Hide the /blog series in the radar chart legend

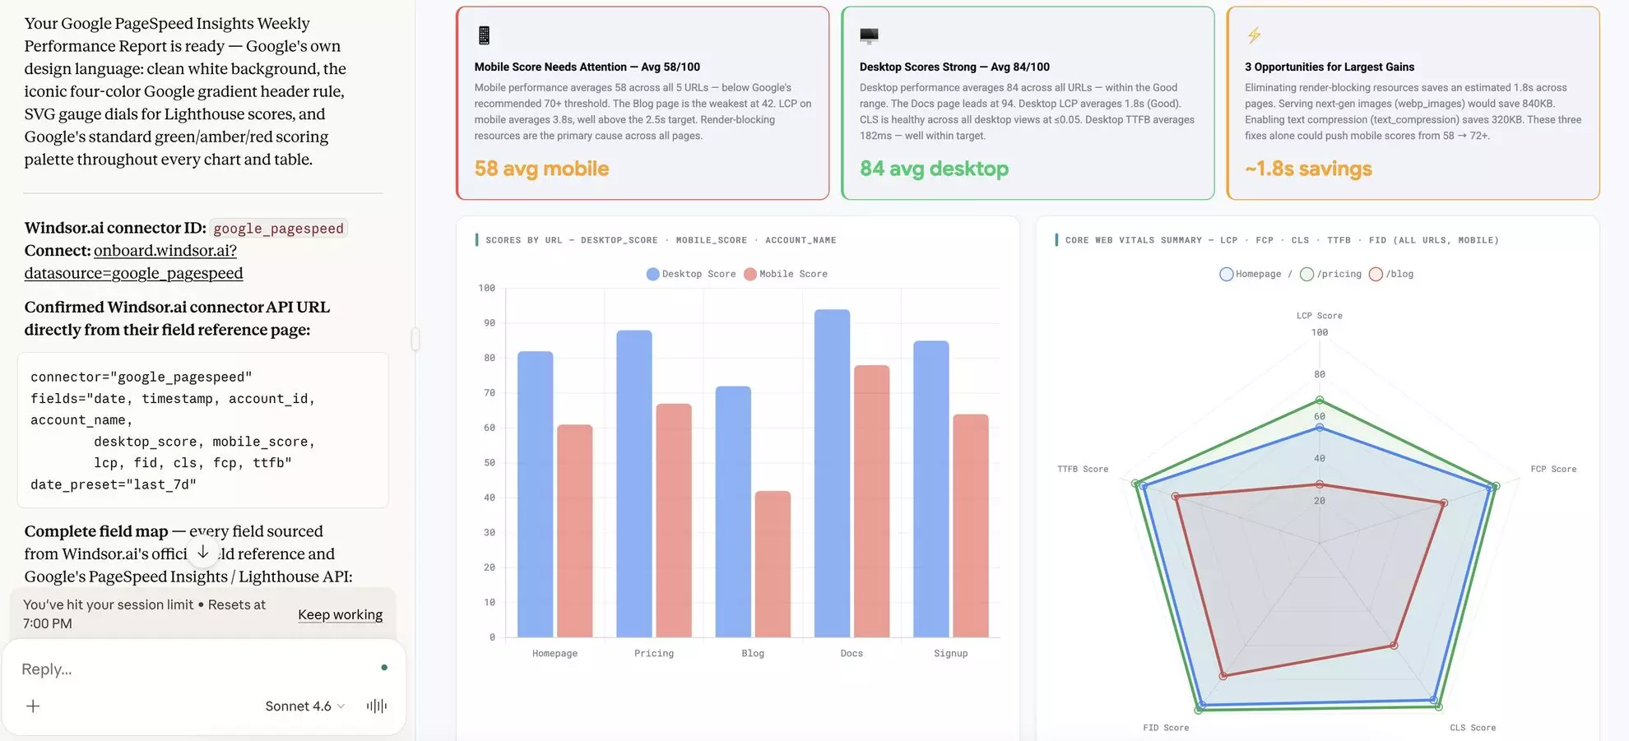coord(1390,274)
